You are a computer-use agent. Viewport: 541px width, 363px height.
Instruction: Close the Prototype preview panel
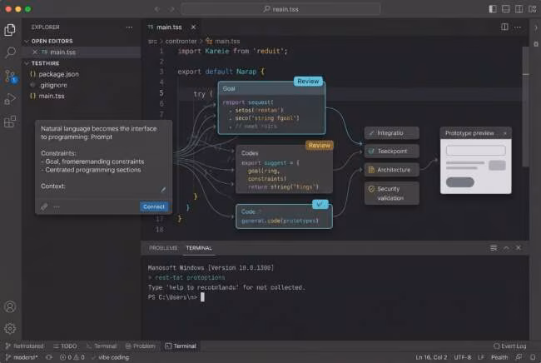[504, 133]
